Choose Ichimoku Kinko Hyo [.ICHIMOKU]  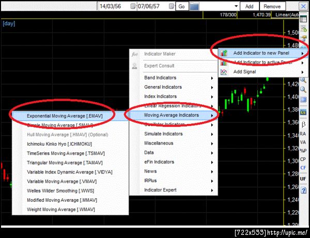(x=70, y=144)
